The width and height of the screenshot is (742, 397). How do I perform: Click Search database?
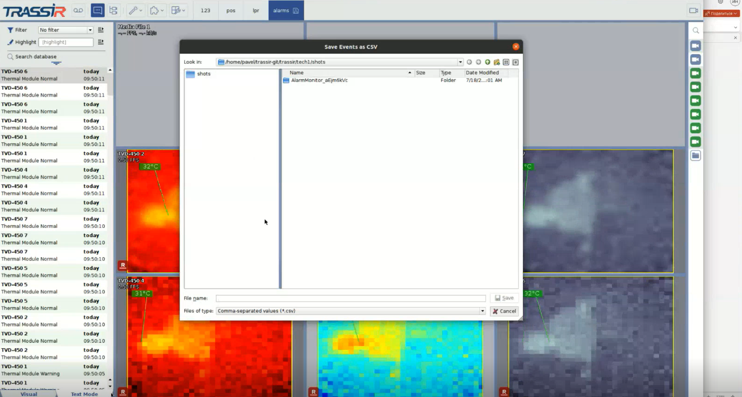36,56
